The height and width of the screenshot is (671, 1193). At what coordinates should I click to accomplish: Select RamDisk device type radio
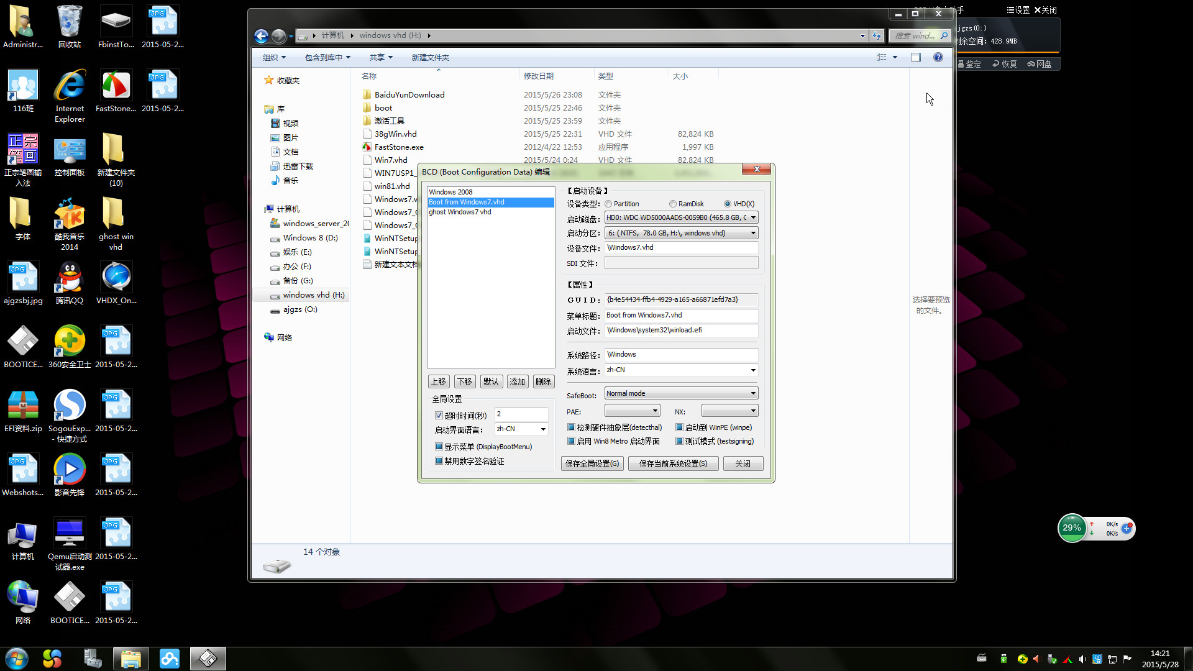pos(673,204)
